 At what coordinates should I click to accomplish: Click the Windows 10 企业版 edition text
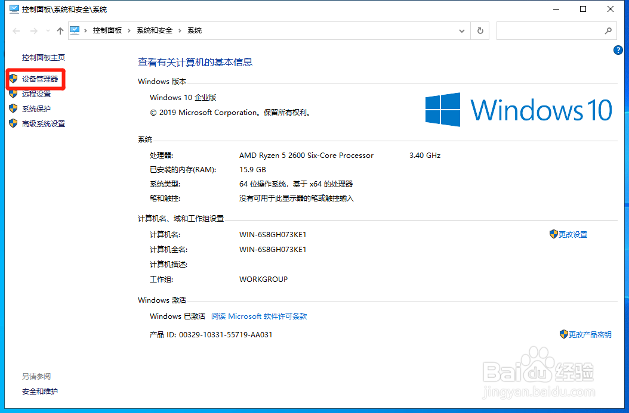point(183,98)
